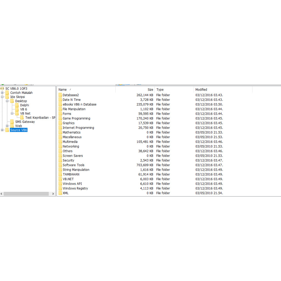This screenshot has height=281, width=281.
Task: Select the Web folder label in tree
Action: click(x=18, y=126)
